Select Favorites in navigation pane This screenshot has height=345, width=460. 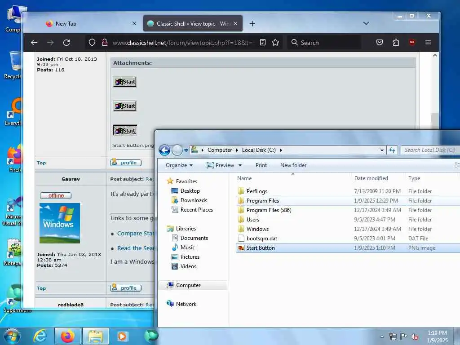click(x=186, y=181)
